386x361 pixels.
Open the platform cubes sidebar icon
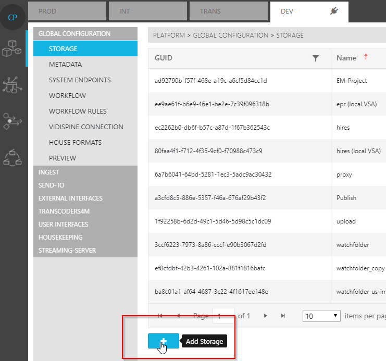click(13, 48)
